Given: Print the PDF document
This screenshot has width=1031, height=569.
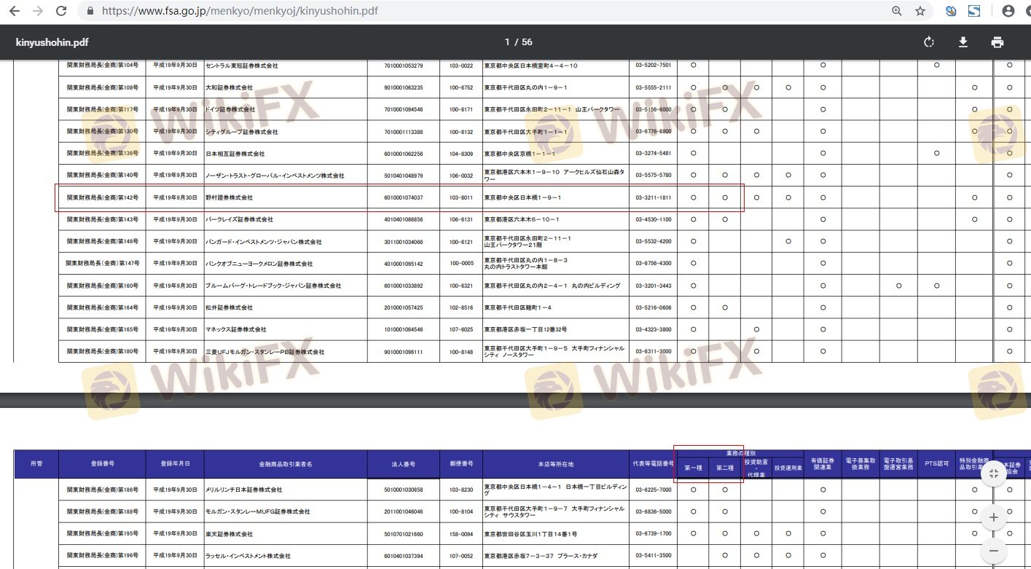Looking at the screenshot, I should coord(997,42).
